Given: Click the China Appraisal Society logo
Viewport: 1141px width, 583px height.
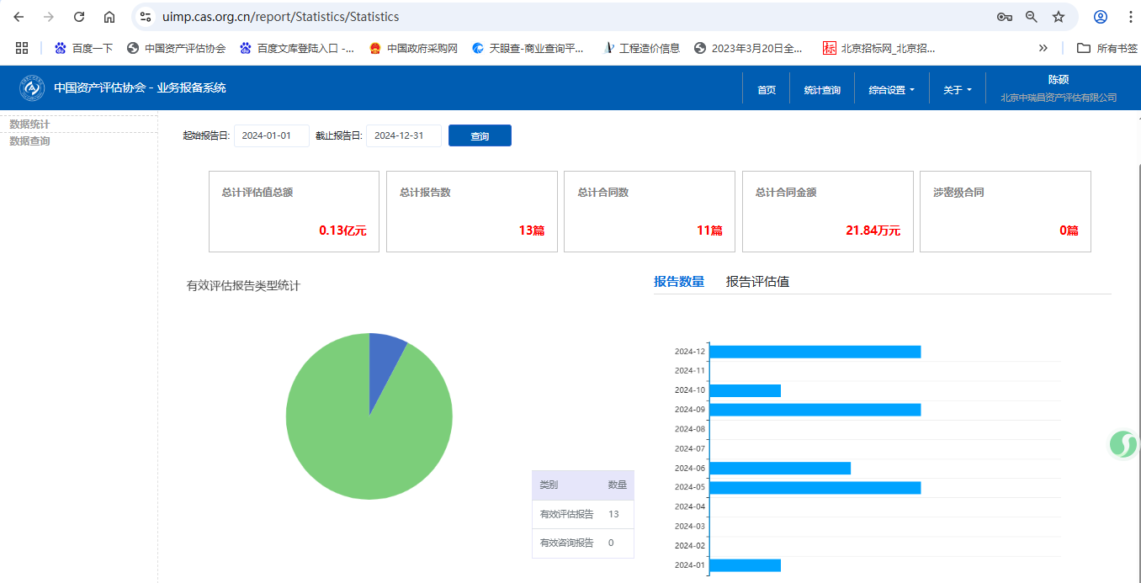Looking at the screenshot, I should (x=32, y=87).
